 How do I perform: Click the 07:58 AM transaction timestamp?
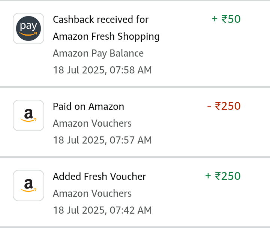pos(102,70)
